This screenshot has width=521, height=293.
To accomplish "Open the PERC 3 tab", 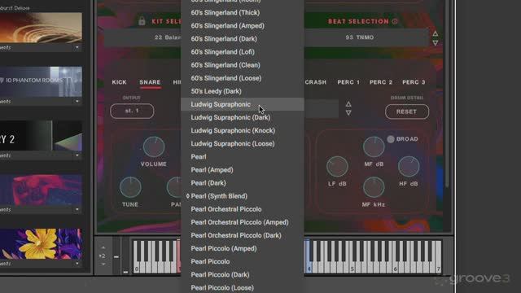I will (414, 82).
